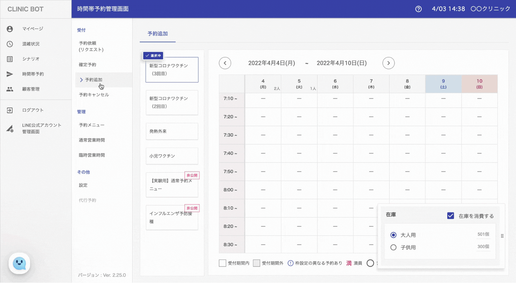This screenshot has width=516, height=283.
Task: Open 予約キャンセル in the submenu
Action: point(94,95)
